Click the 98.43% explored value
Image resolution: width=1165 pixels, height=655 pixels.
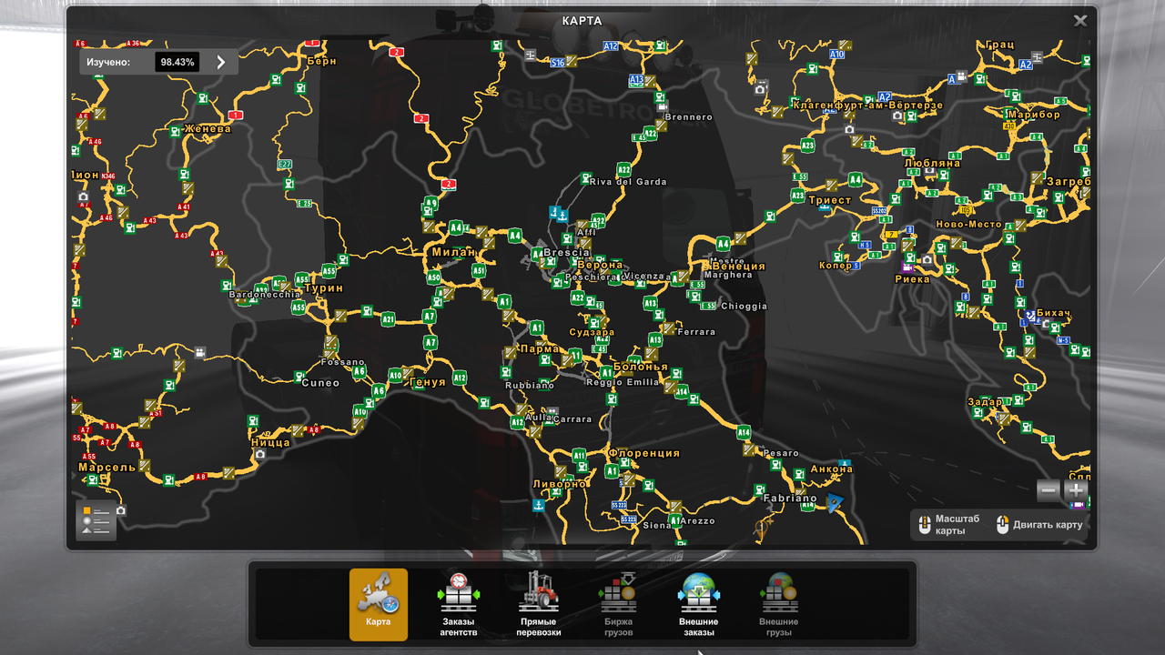pyautogui.click(x=177, y=62)
